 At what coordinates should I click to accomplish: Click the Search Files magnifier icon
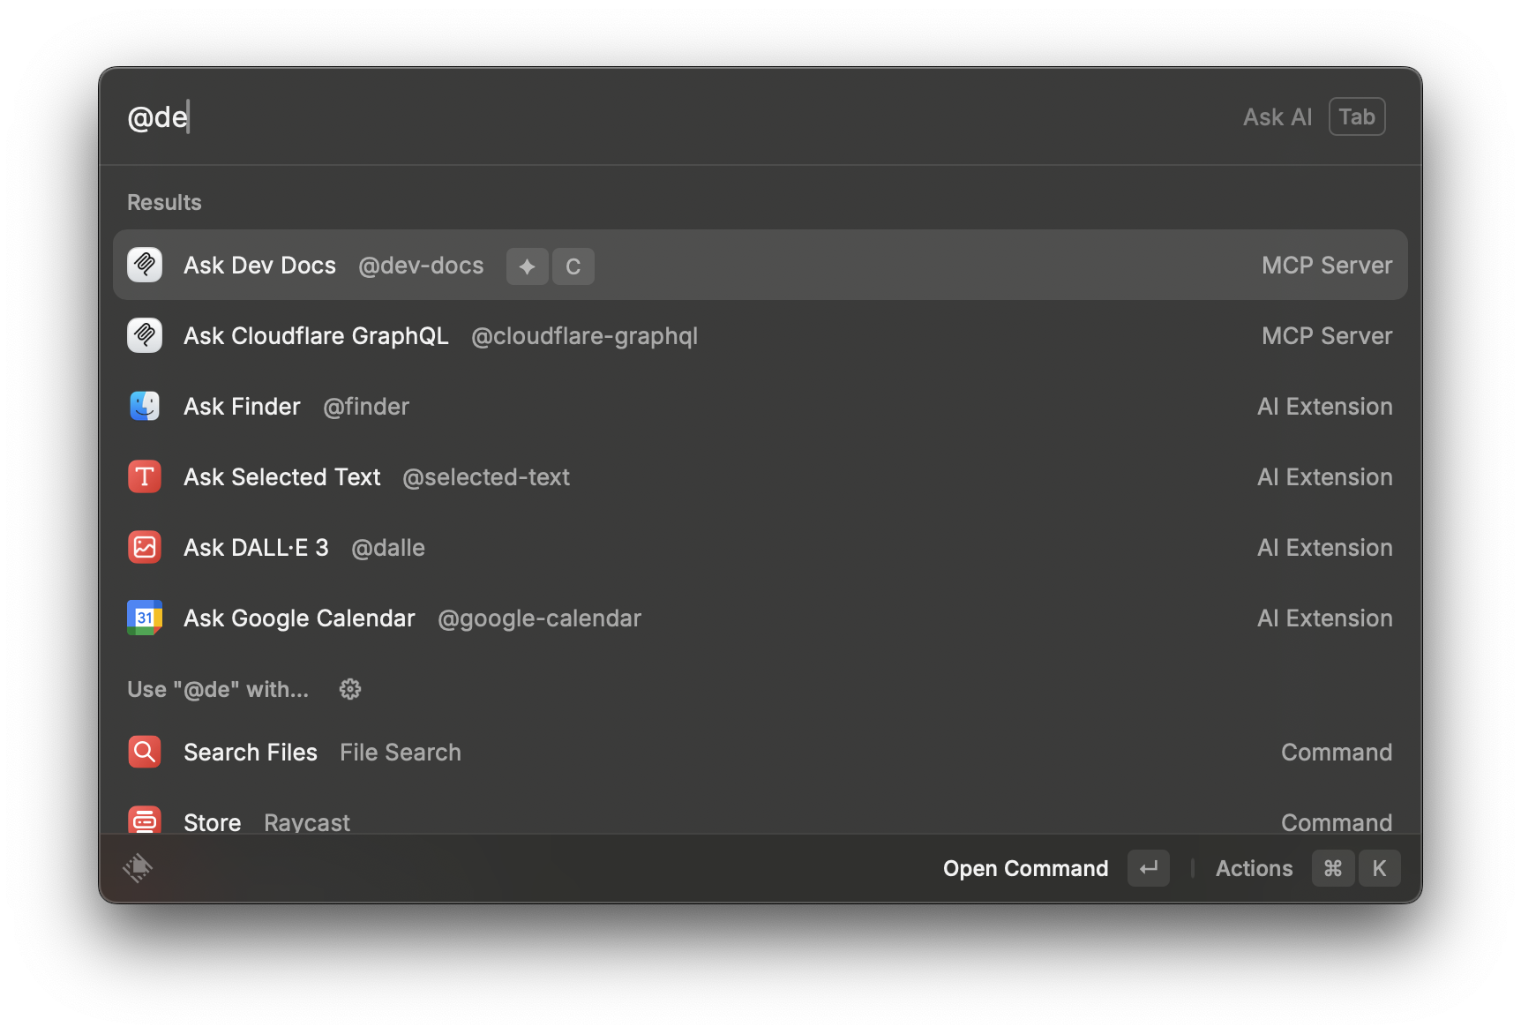pos(145,752)
